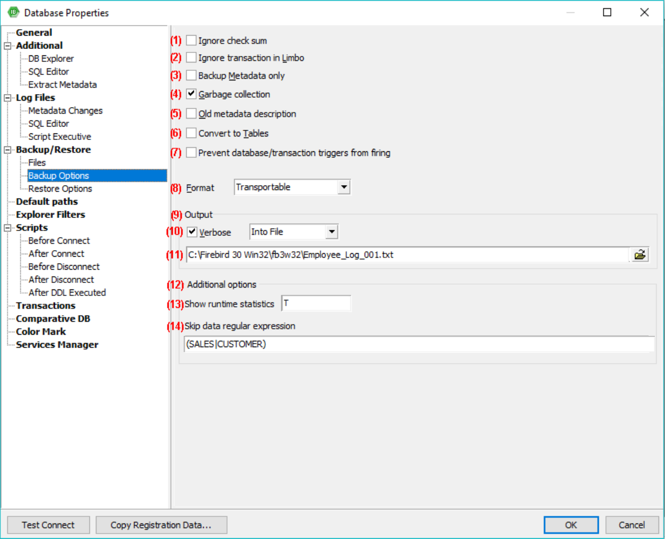Screen dimensions: 665x539
Task: Click the Test Connect button
Action: 48,525
